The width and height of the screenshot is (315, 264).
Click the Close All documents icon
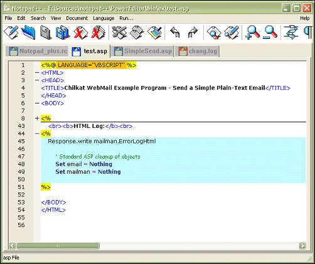(98, 33)
